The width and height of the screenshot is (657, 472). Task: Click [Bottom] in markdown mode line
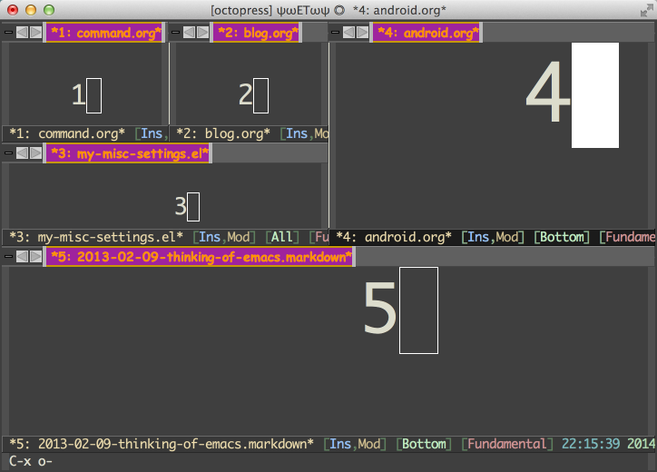(x=424, y=444)
